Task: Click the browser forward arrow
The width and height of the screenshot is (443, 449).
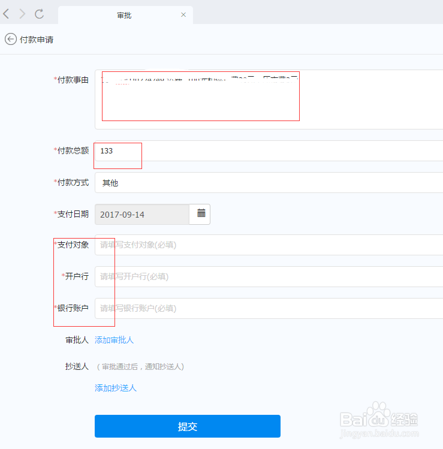Action: pos(22,13)
